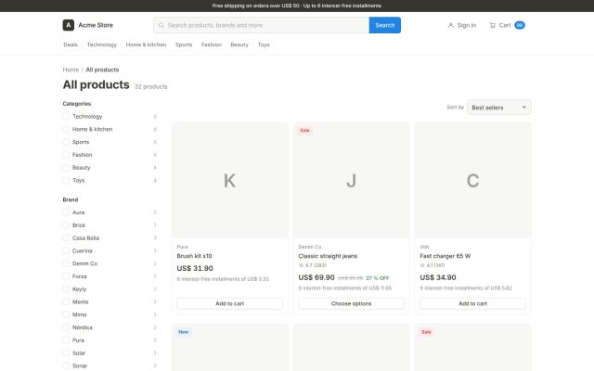
Task: Open the Deals navigation item
Action: (71, 45)
